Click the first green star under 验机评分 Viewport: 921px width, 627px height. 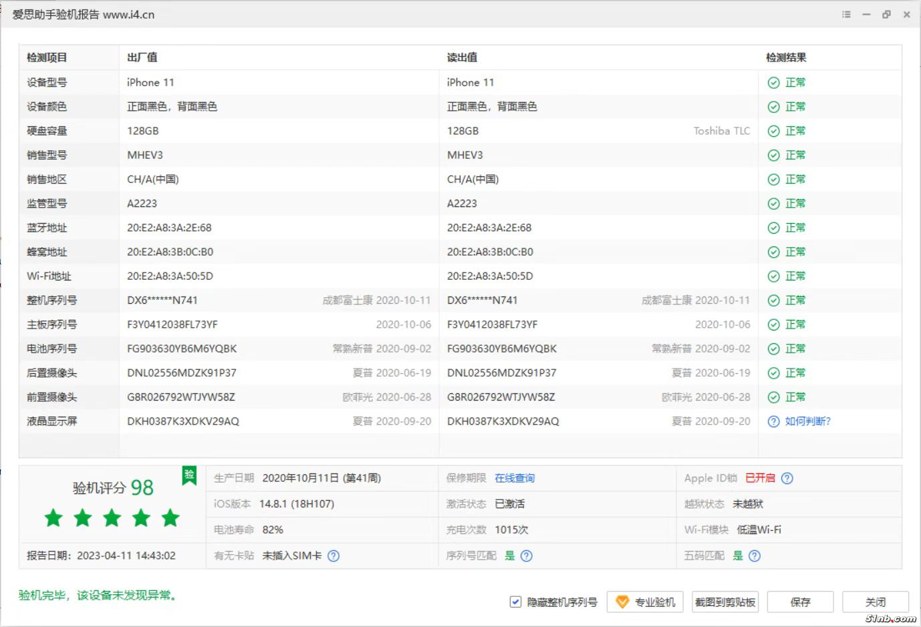(x=53, y=517)
